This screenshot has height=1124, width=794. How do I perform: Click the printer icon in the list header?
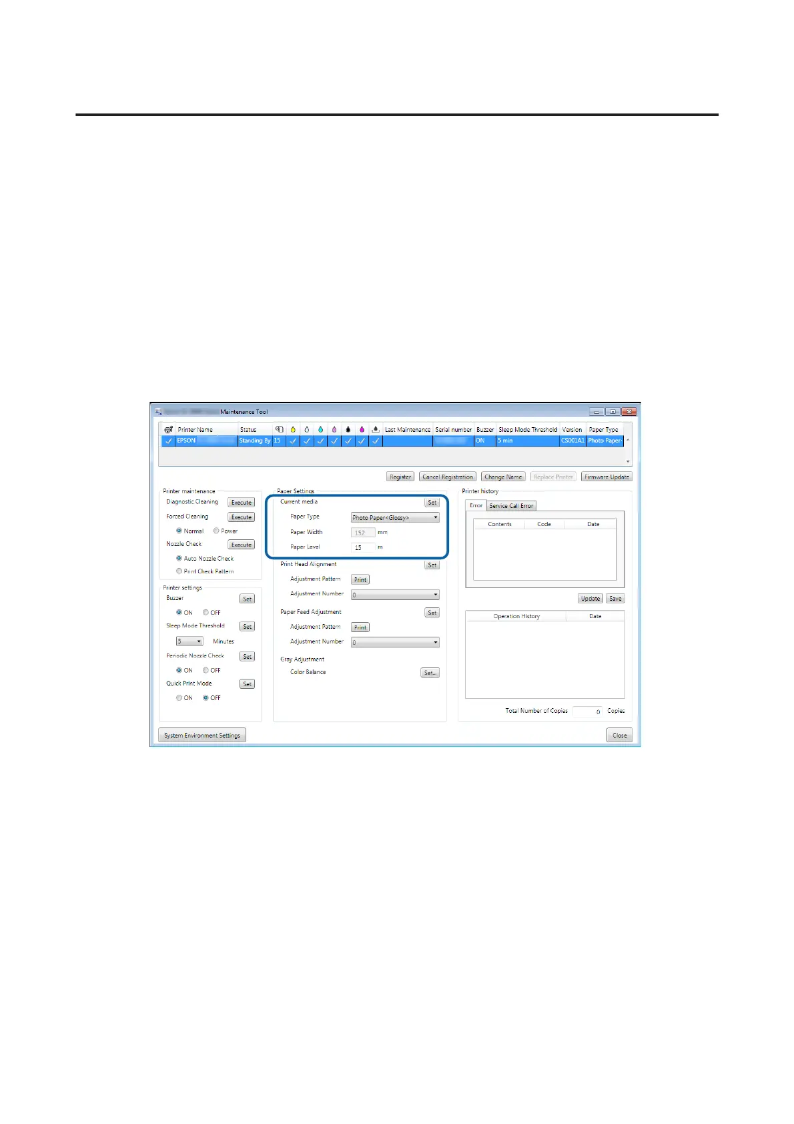(x=168, y=429)
